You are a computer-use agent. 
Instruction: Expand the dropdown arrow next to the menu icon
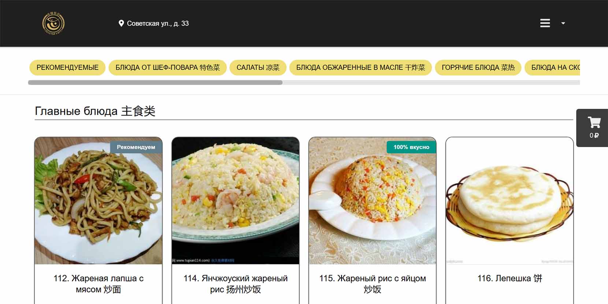click(x=563, y=23)
